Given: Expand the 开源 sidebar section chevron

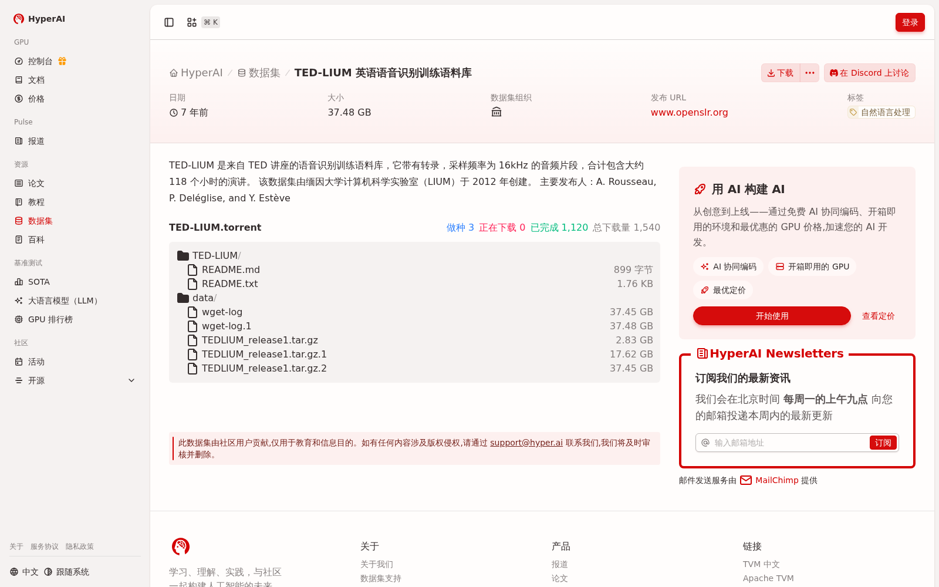Looking at the screenshot, I should 131,380.
